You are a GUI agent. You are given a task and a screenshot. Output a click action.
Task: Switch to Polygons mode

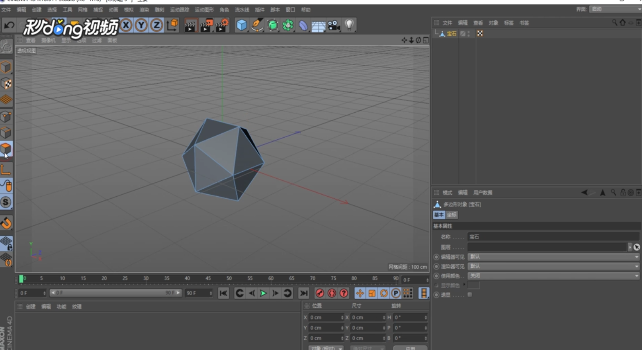[6, 149]
